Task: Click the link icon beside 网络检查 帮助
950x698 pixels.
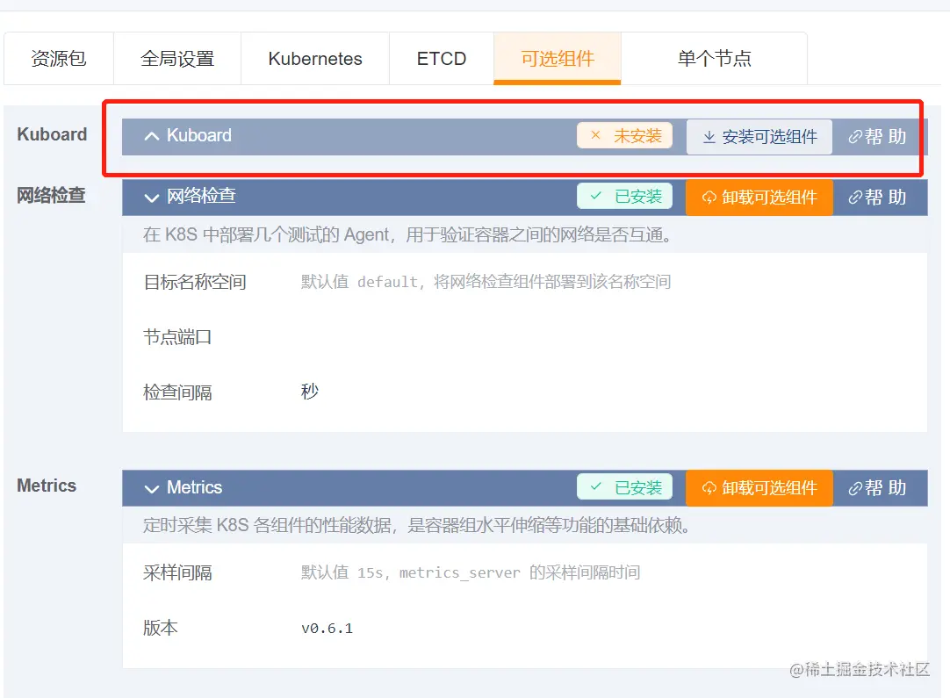Action: click(x=855, y=198)
